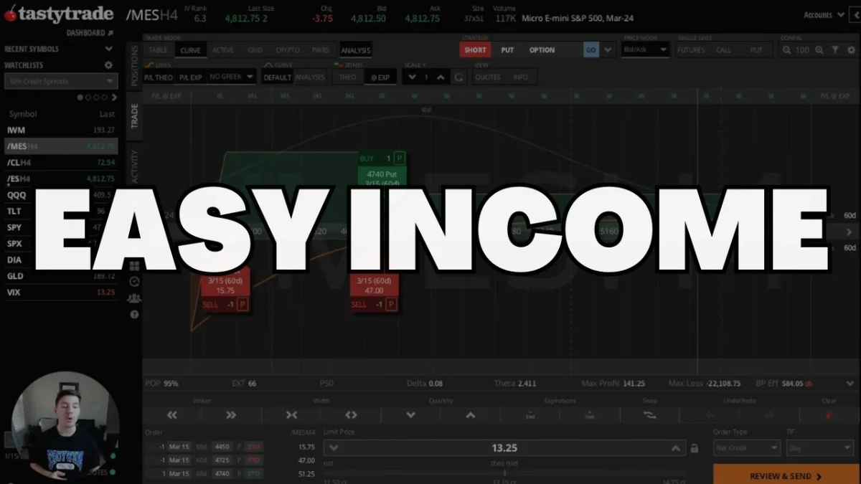Open the Bid/Ask price mode dropdown
The width and height of the screenshot is (861, 484).
(x=646, y=50)
